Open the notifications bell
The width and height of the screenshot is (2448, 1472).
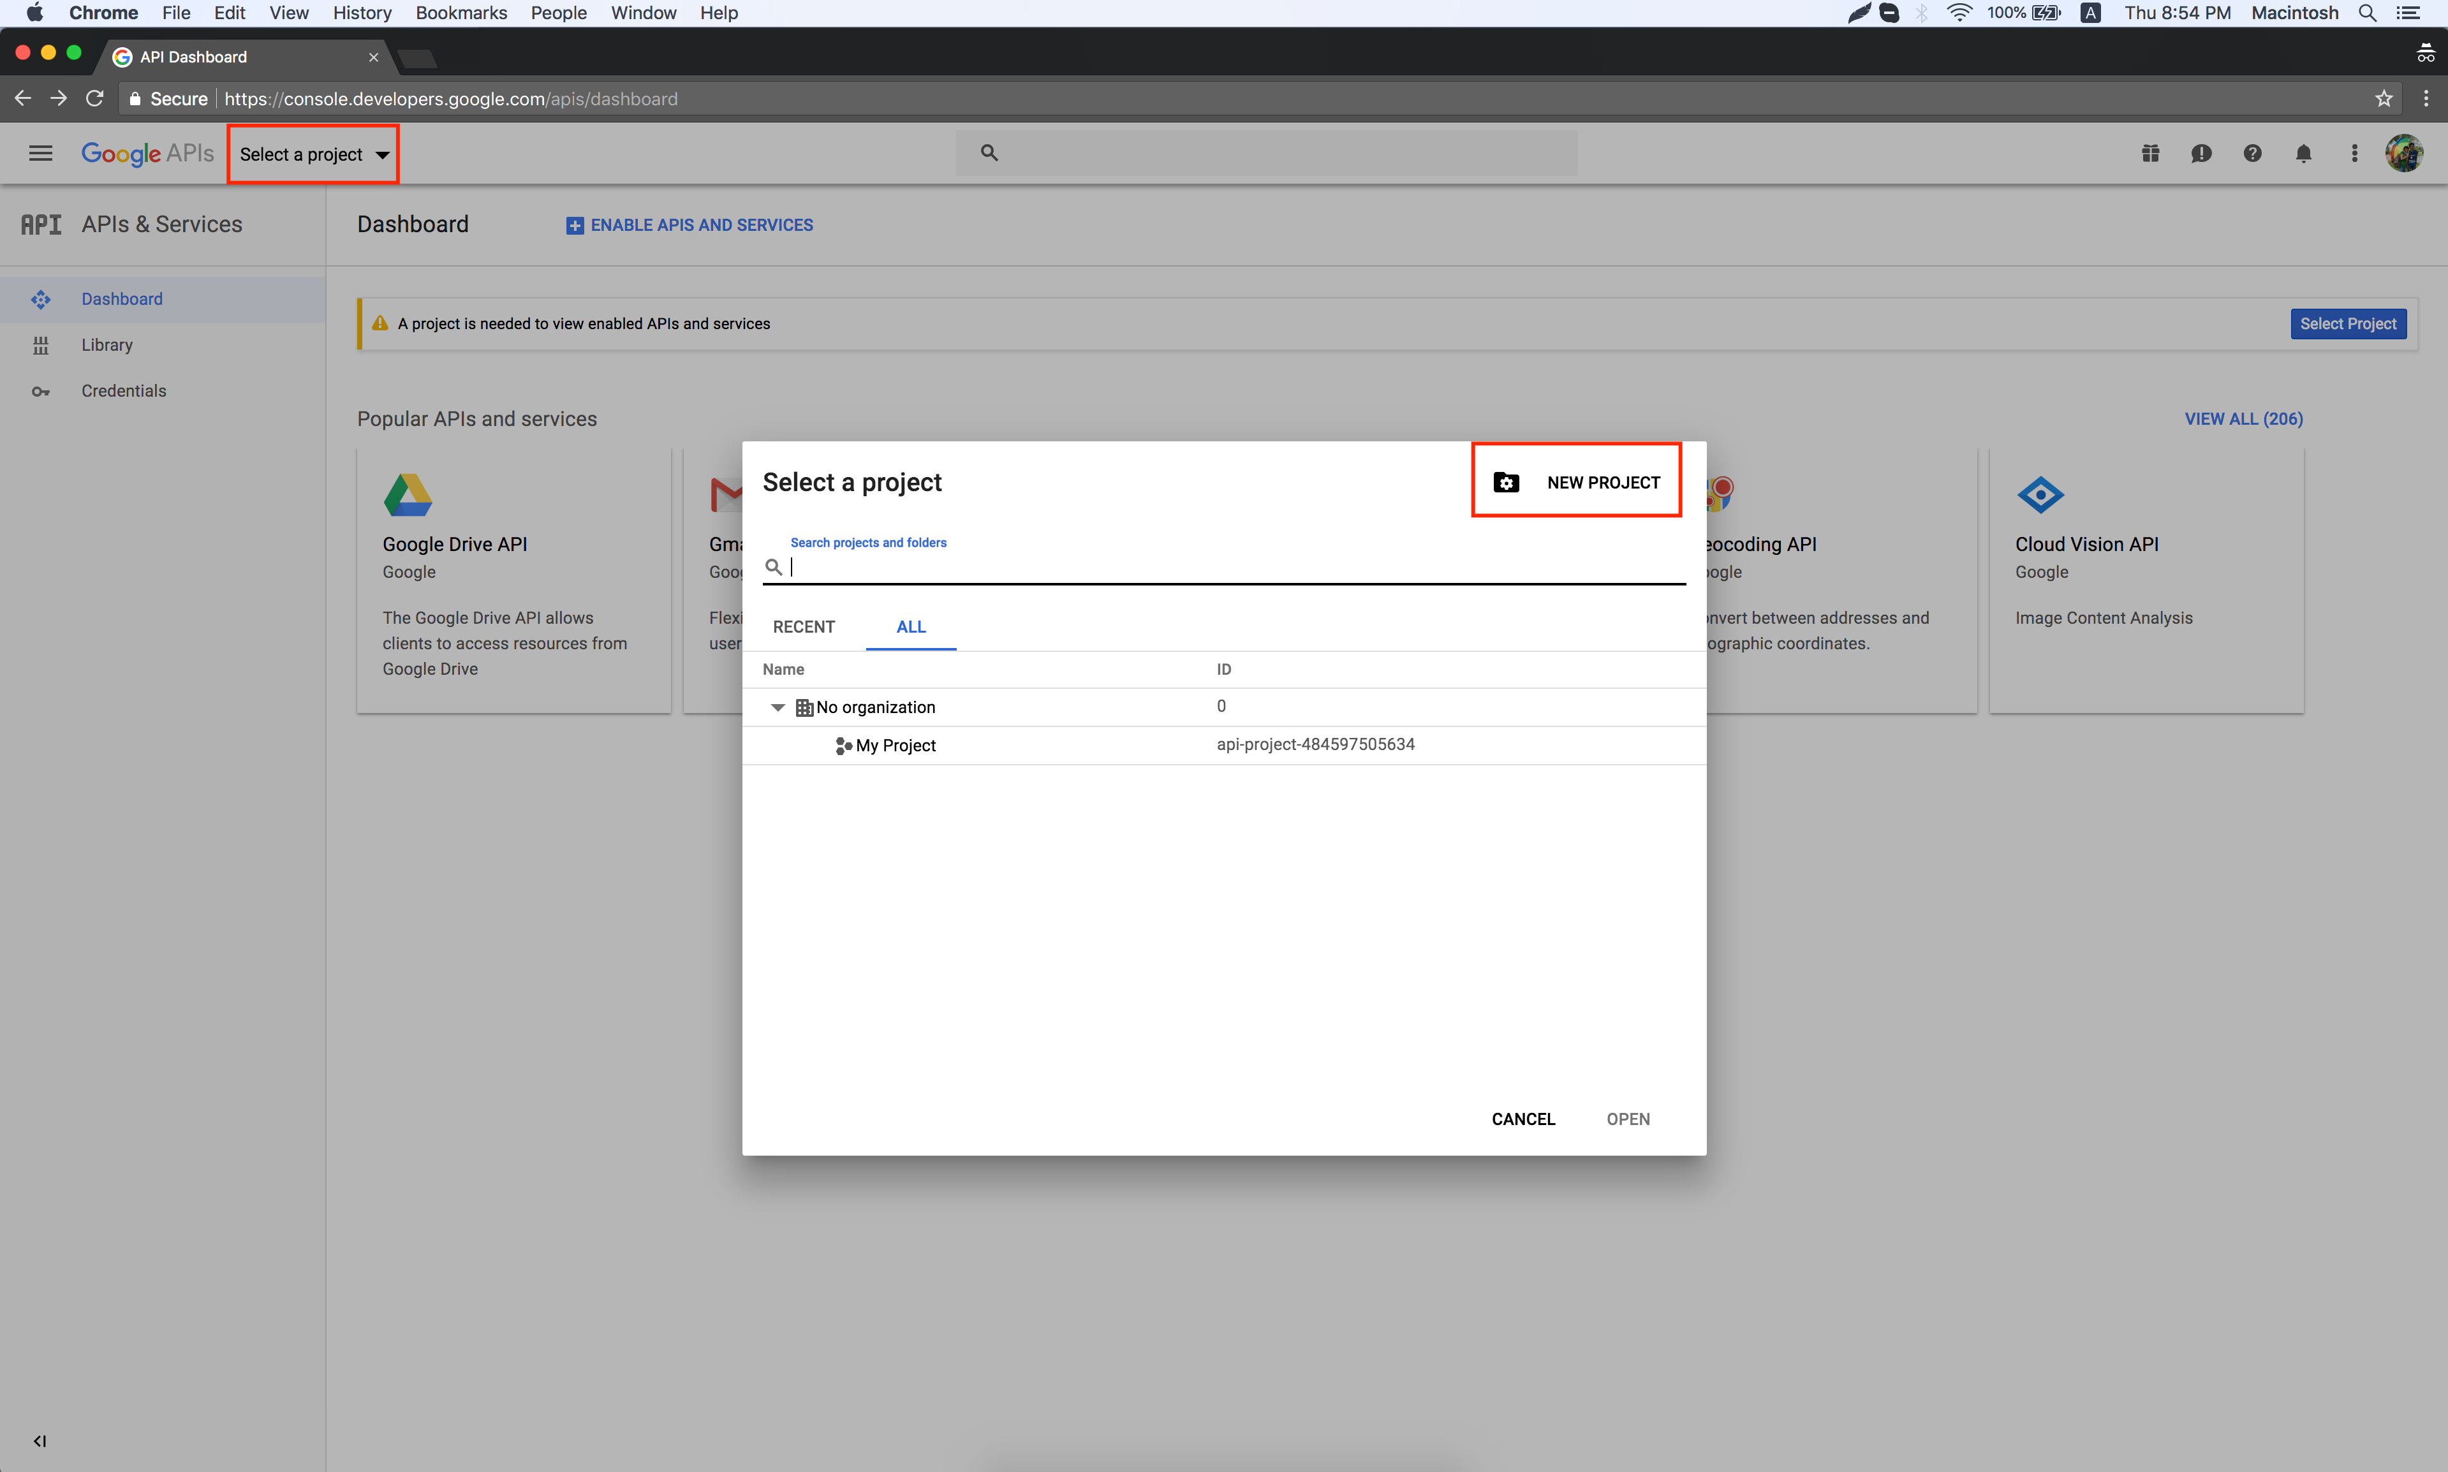click(x=2303, y=153)
